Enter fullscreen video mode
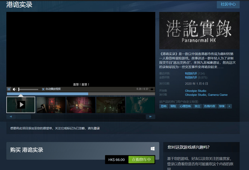249x170 pixels. [152, 89]
